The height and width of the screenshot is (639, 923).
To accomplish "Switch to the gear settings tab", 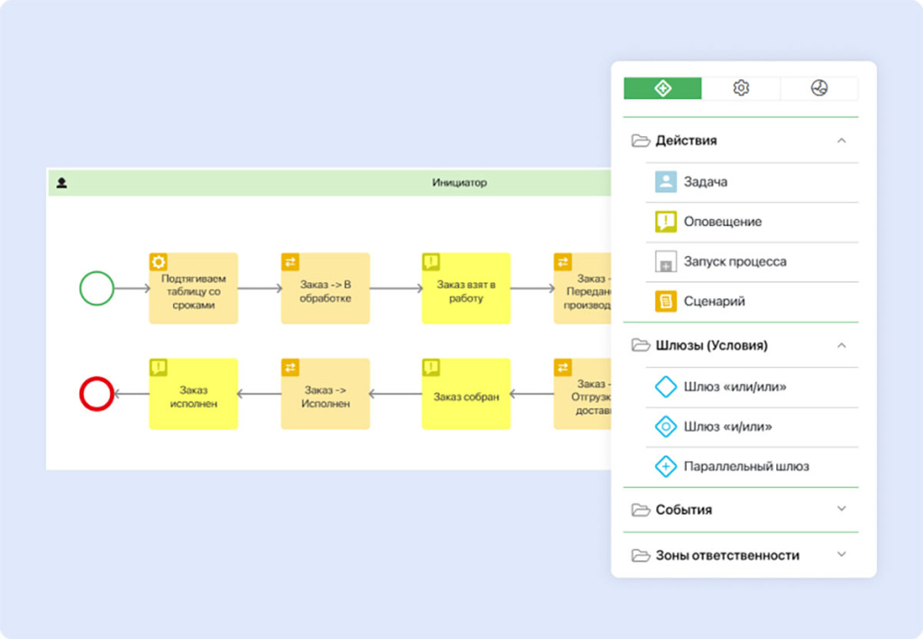I will 741,88.
